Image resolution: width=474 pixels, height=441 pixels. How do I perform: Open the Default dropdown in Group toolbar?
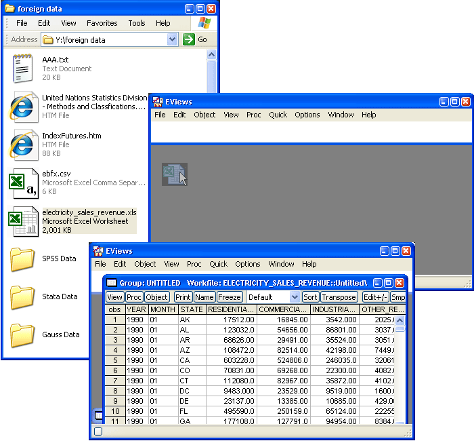coord(295,297)
